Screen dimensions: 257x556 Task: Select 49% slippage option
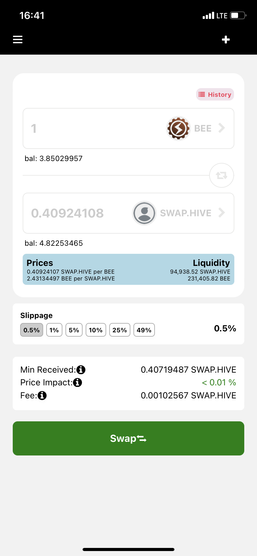(144, 330)
